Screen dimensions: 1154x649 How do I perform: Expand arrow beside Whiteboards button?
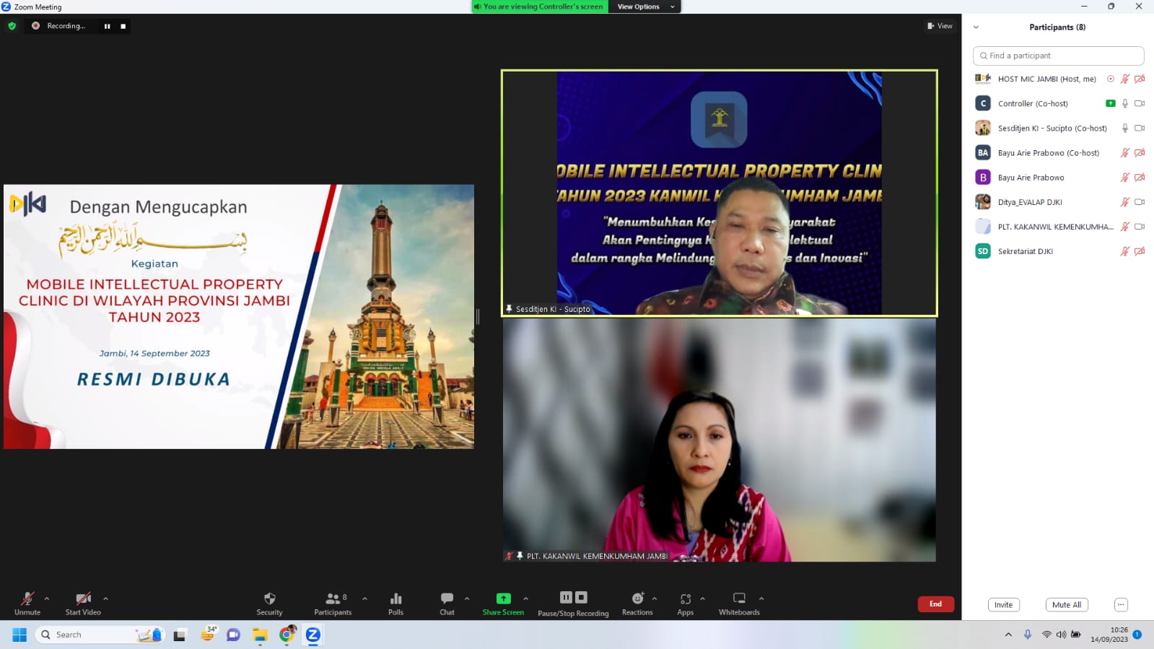[x=761, y=598]
